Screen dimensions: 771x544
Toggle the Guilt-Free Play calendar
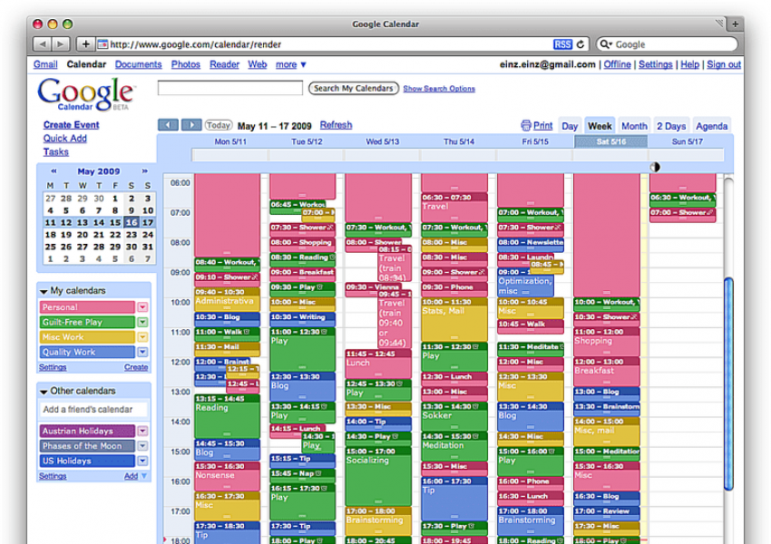(x=87, y=322)
